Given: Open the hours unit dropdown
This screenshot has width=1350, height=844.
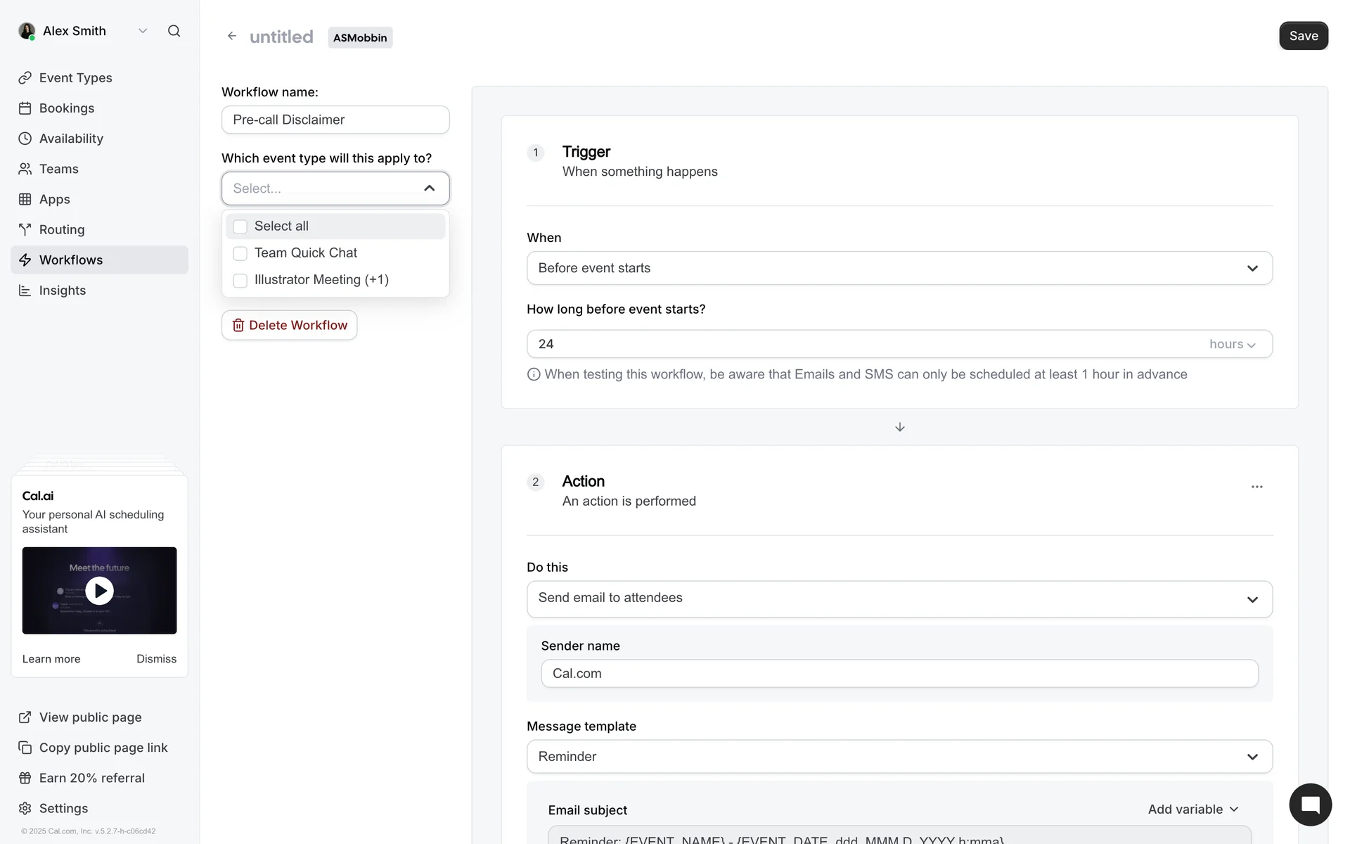Looking at the screenshot, I should (1232, 344).
